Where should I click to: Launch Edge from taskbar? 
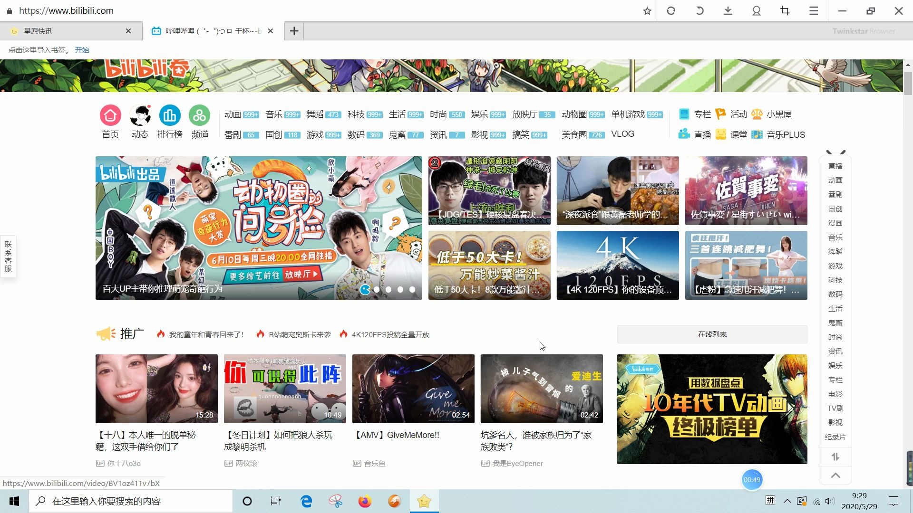point(306,501)
